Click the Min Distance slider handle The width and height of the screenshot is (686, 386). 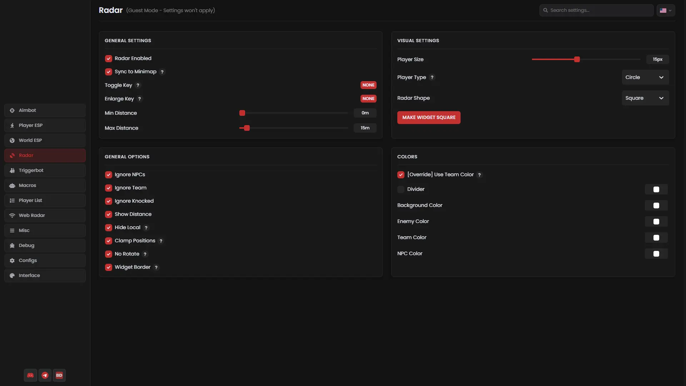click(x=242, y=113)
